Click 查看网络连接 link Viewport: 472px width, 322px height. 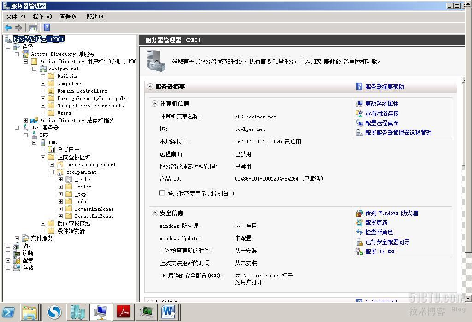coord(382,113)
